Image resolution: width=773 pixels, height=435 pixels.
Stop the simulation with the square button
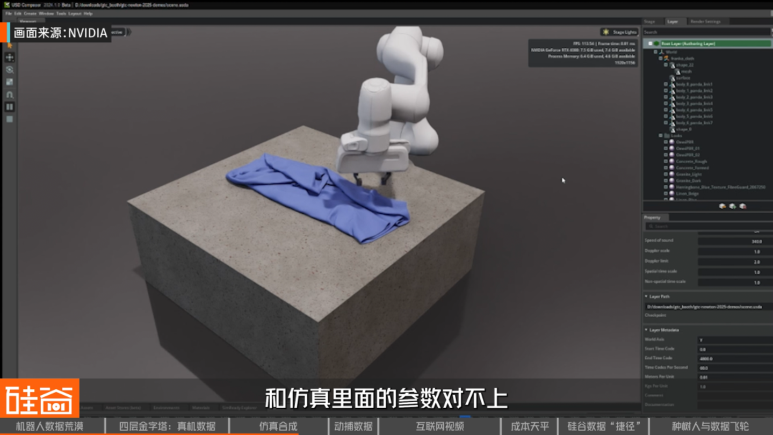click(10, 119)
